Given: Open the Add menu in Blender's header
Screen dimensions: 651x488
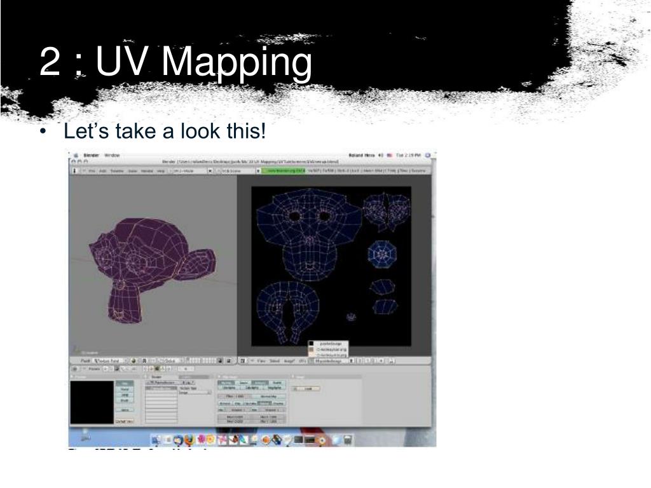Looking at the screenshot, I should [103, 171].
